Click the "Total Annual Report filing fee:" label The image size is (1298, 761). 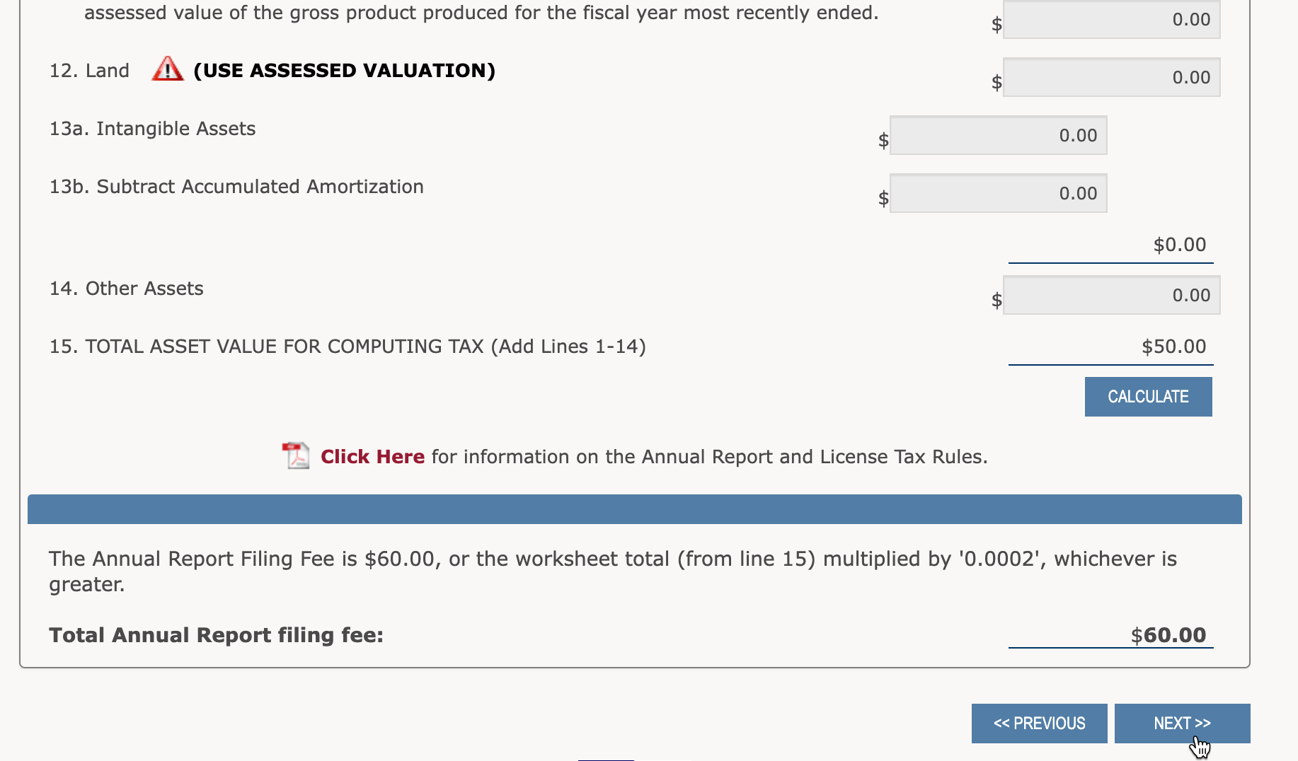[216, 635]
